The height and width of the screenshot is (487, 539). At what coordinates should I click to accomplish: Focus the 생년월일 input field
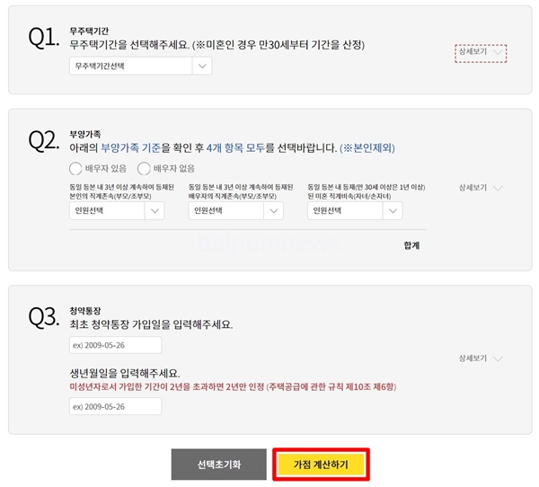[116, 406]
